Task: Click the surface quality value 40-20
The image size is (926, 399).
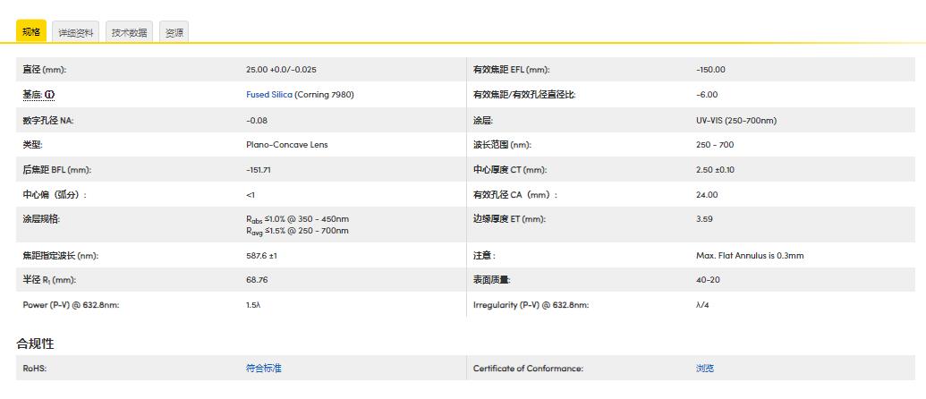Action: (x=708, y=280)
